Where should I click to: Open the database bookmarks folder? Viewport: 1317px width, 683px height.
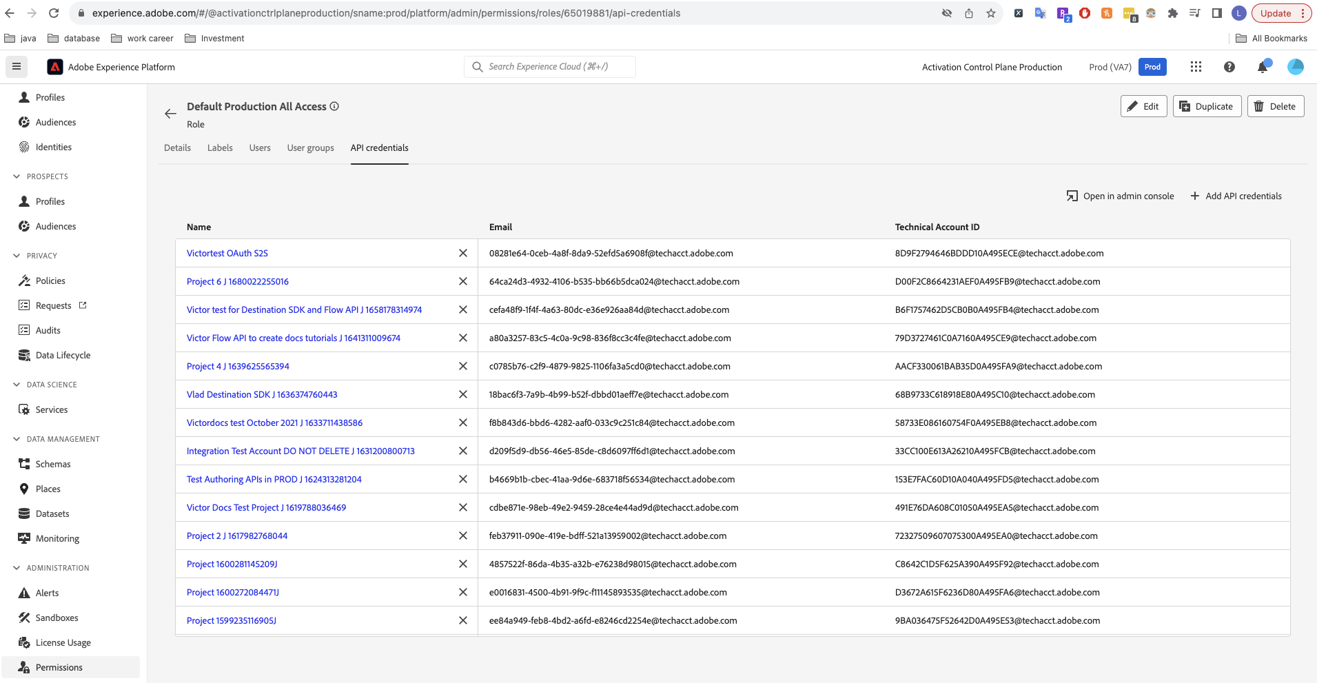74,39
